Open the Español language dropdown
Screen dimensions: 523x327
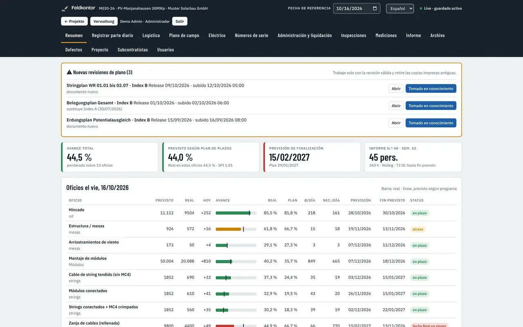point(400,9)
